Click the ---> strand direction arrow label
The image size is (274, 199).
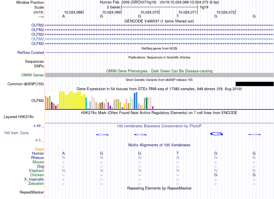pos(41,17)
